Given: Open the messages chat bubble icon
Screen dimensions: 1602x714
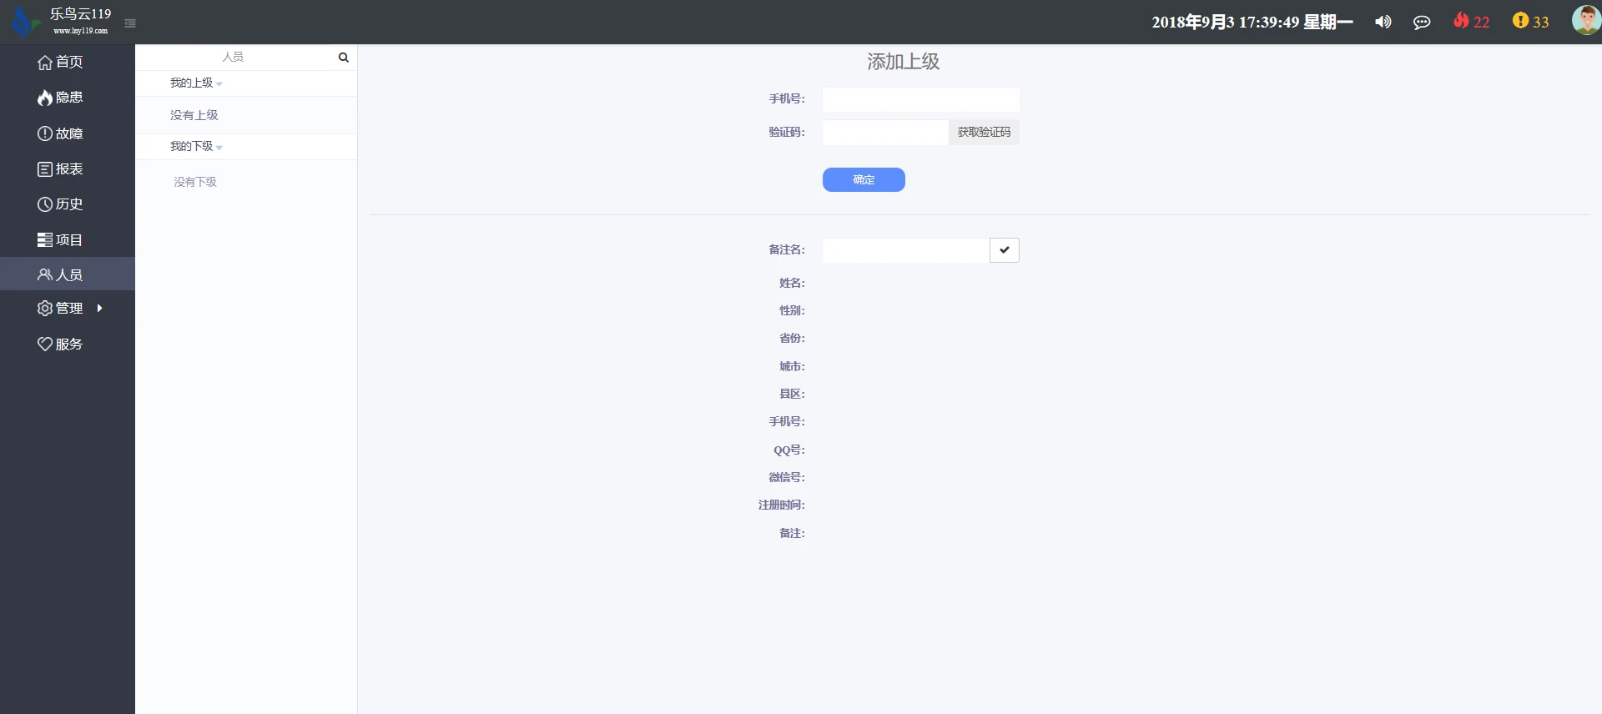Looking at the screenshot, I should coord(1422,23).
